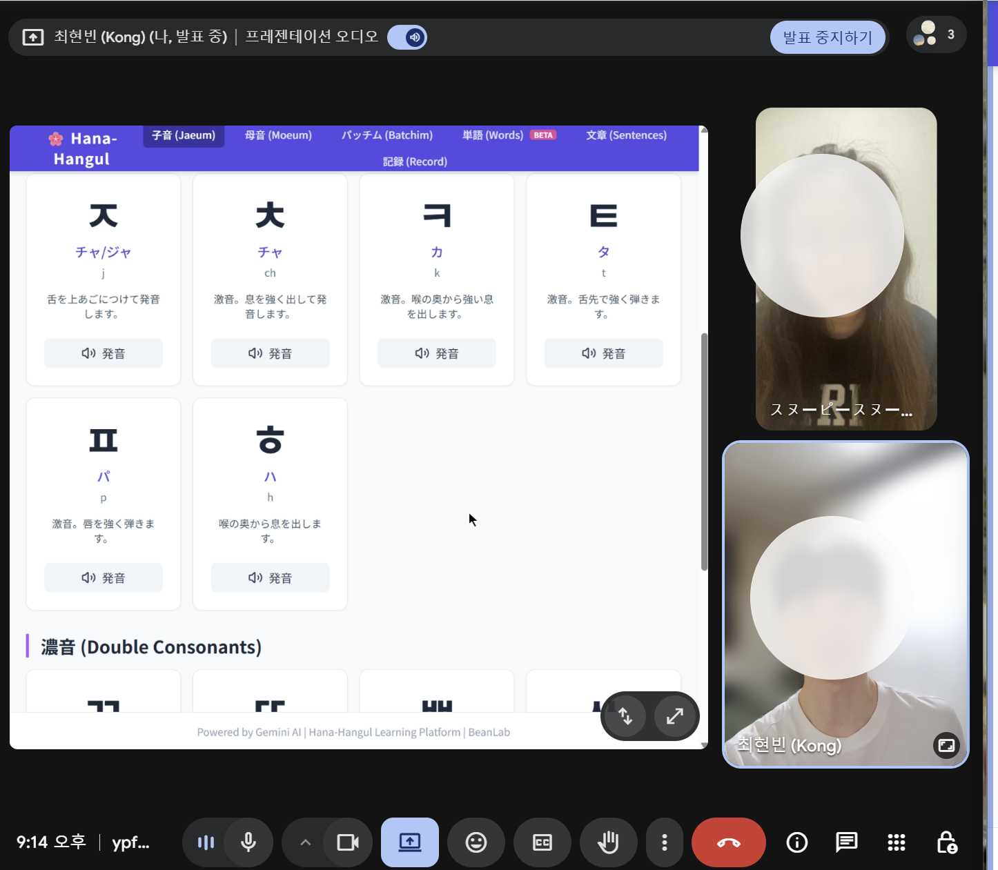Open the 記録 (Record) tab
Screen dimensions: 998x870
(x=415, y=161)
